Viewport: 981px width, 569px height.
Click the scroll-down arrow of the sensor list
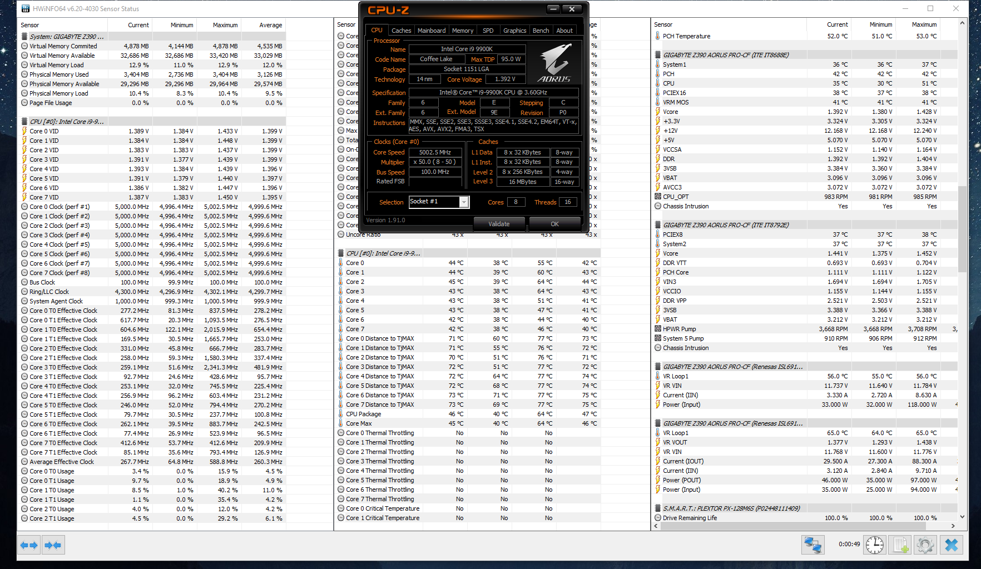(962, 517)
